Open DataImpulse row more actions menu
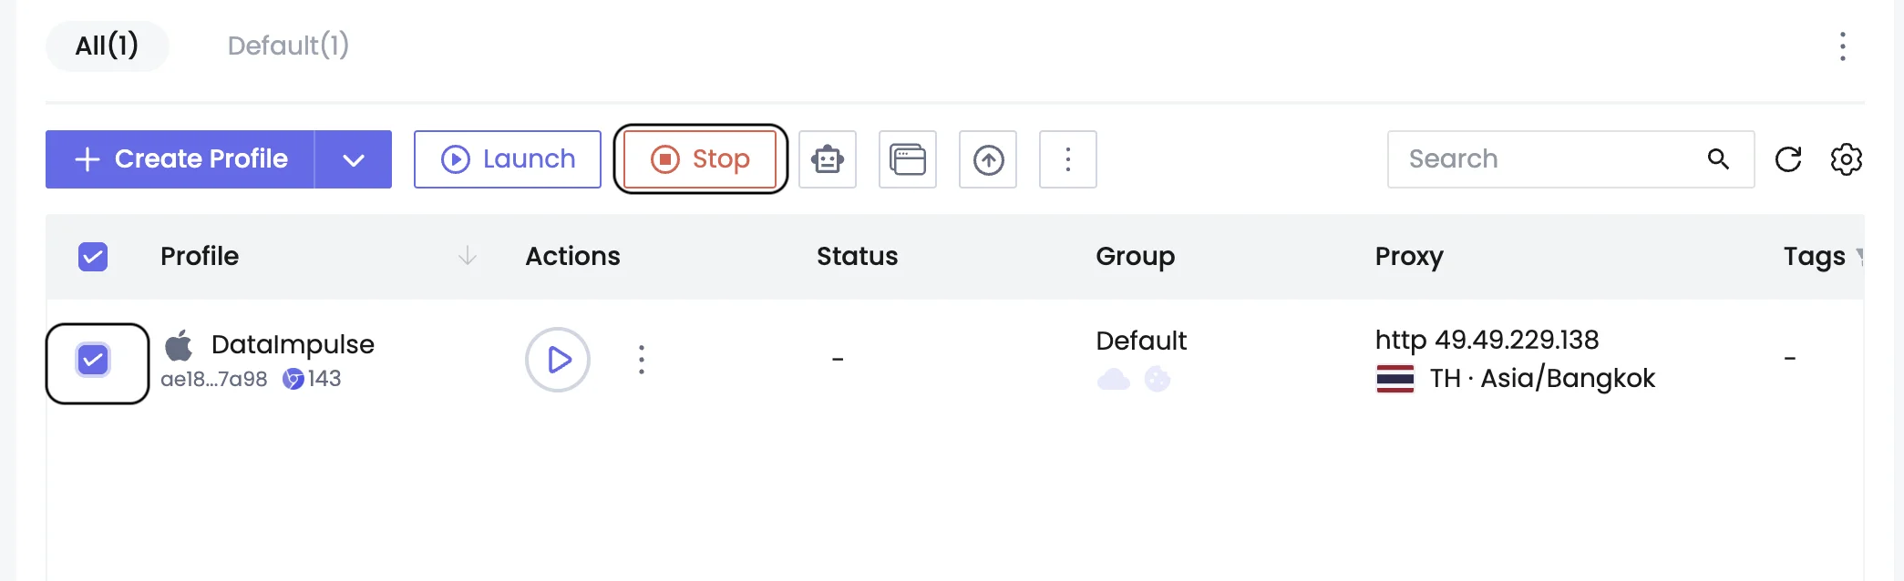This screenshot has height=581, width=1904. pyautogui.click(x=642, y=360)
